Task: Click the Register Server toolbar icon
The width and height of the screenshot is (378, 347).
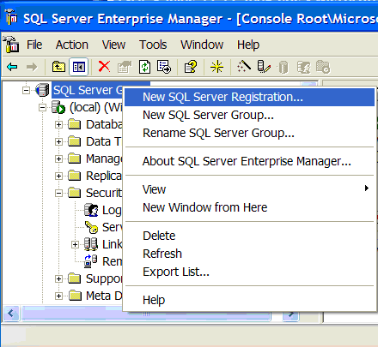Action: point(264,67)
